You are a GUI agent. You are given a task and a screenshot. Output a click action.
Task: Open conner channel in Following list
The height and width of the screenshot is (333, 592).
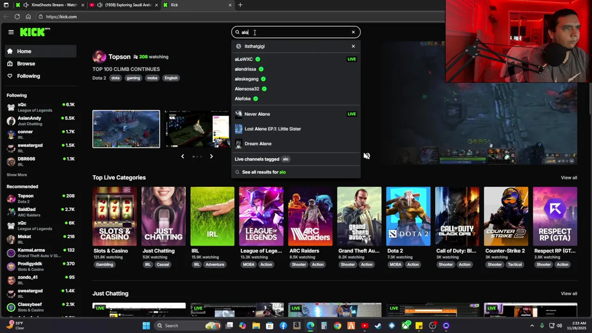pos(40,134)
